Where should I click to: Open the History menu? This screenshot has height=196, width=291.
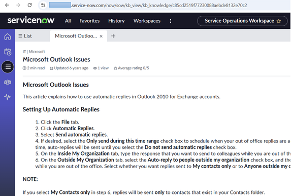[x=116, y=21]
